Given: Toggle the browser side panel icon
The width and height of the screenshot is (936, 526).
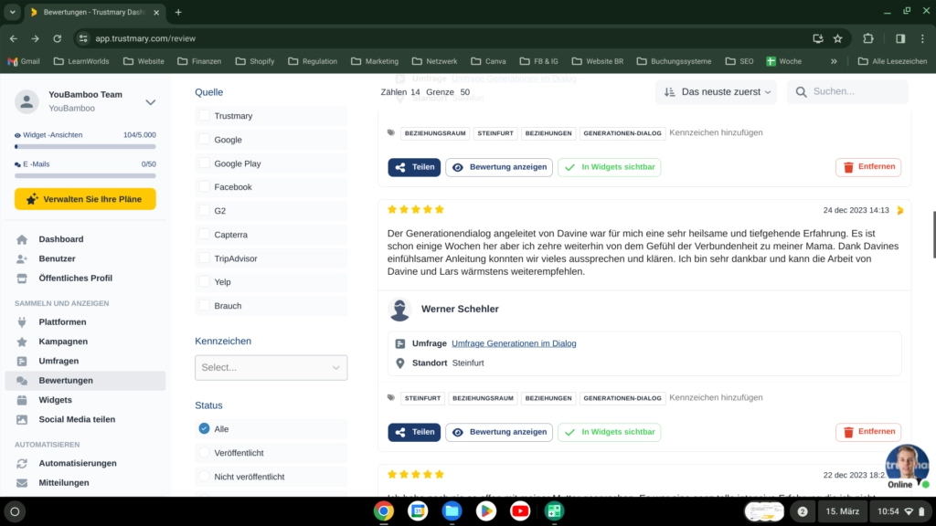Looking at the screenshot, I should click(x=900, y=38).
